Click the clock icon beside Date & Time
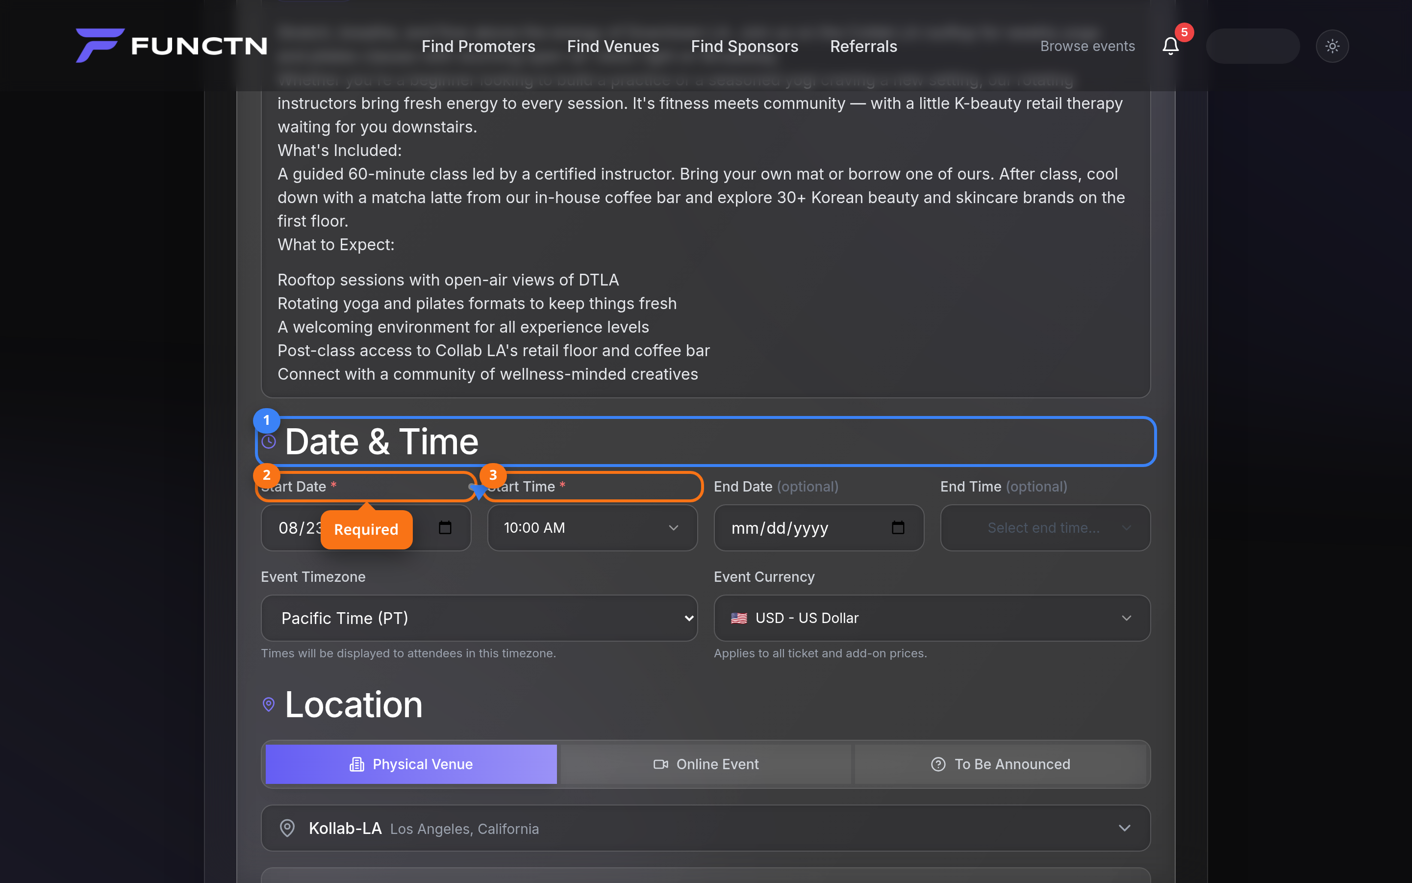Screen dimensions: 1412x883 [268, 441]
